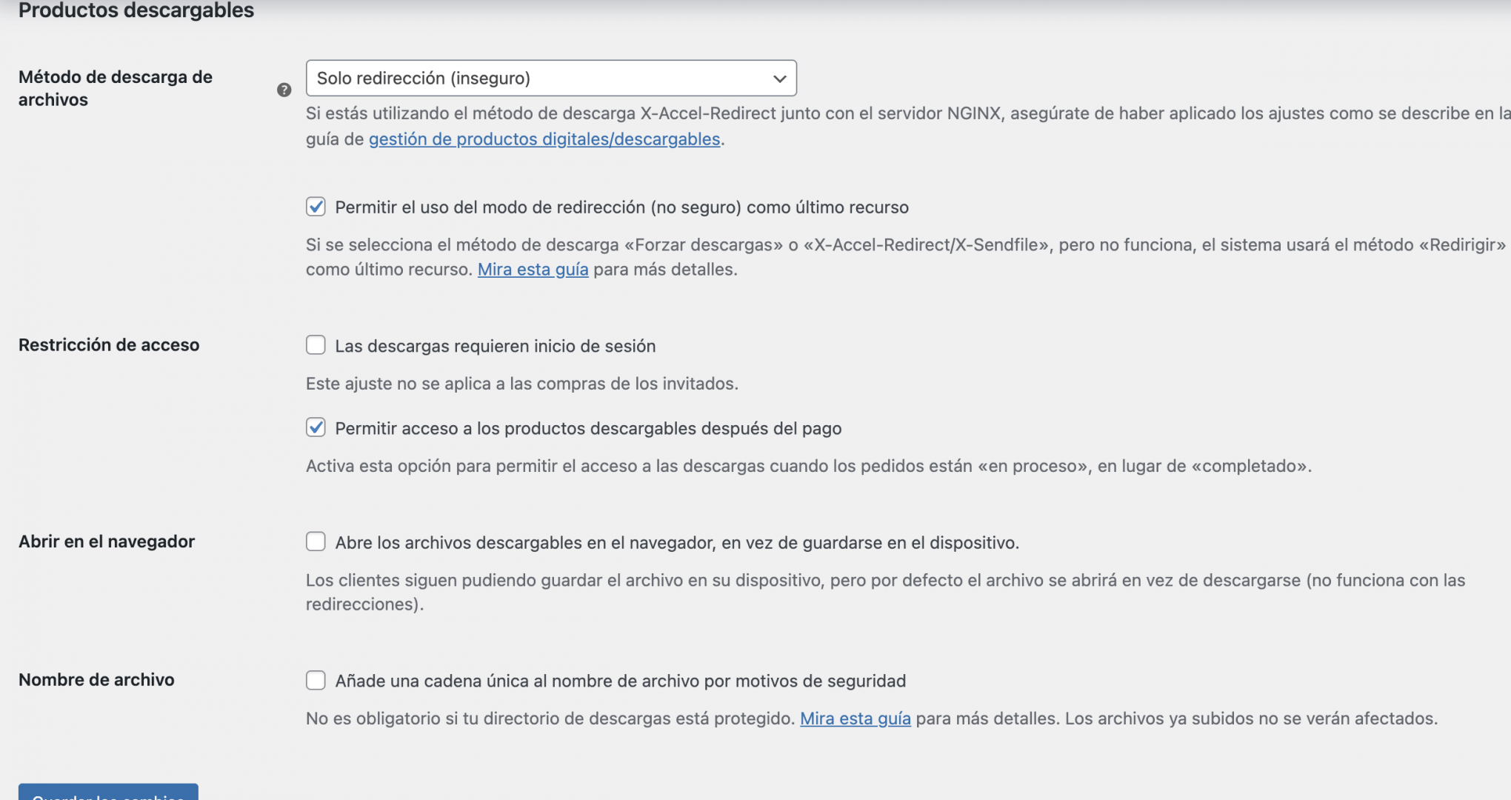Click text 'Este ajuste no se aplica a las compras'
The image size is (1511, 800).
click(x=522, y=384)
